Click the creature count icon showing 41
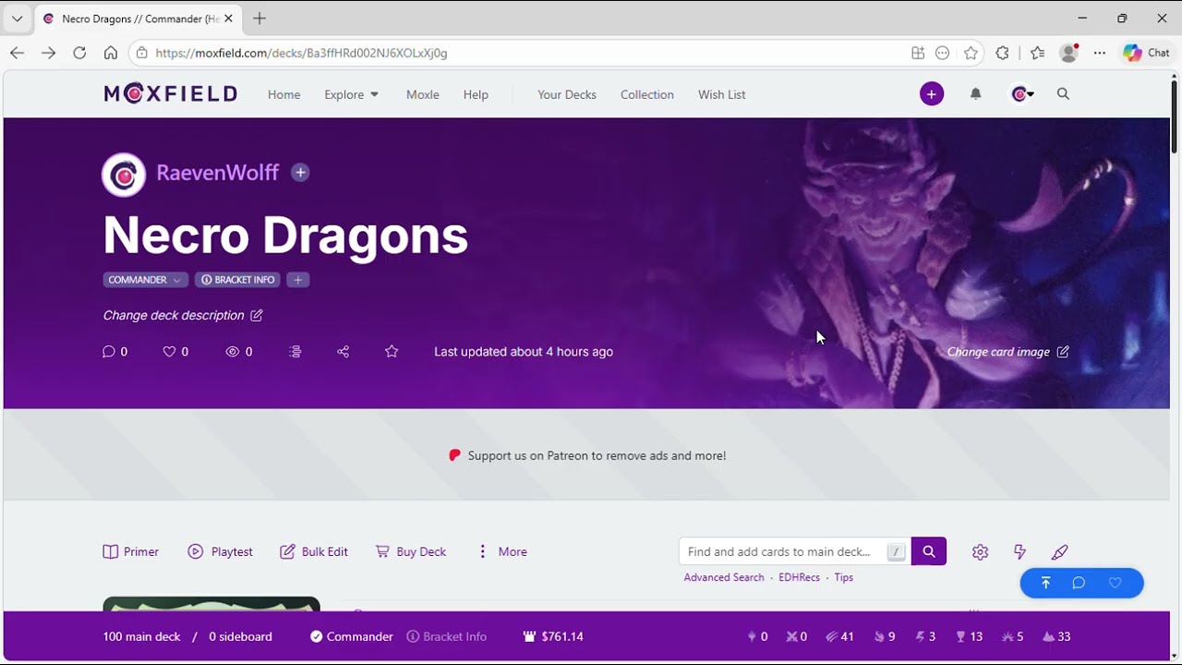This screenshot has width=1182, height=665. point(839,636)
